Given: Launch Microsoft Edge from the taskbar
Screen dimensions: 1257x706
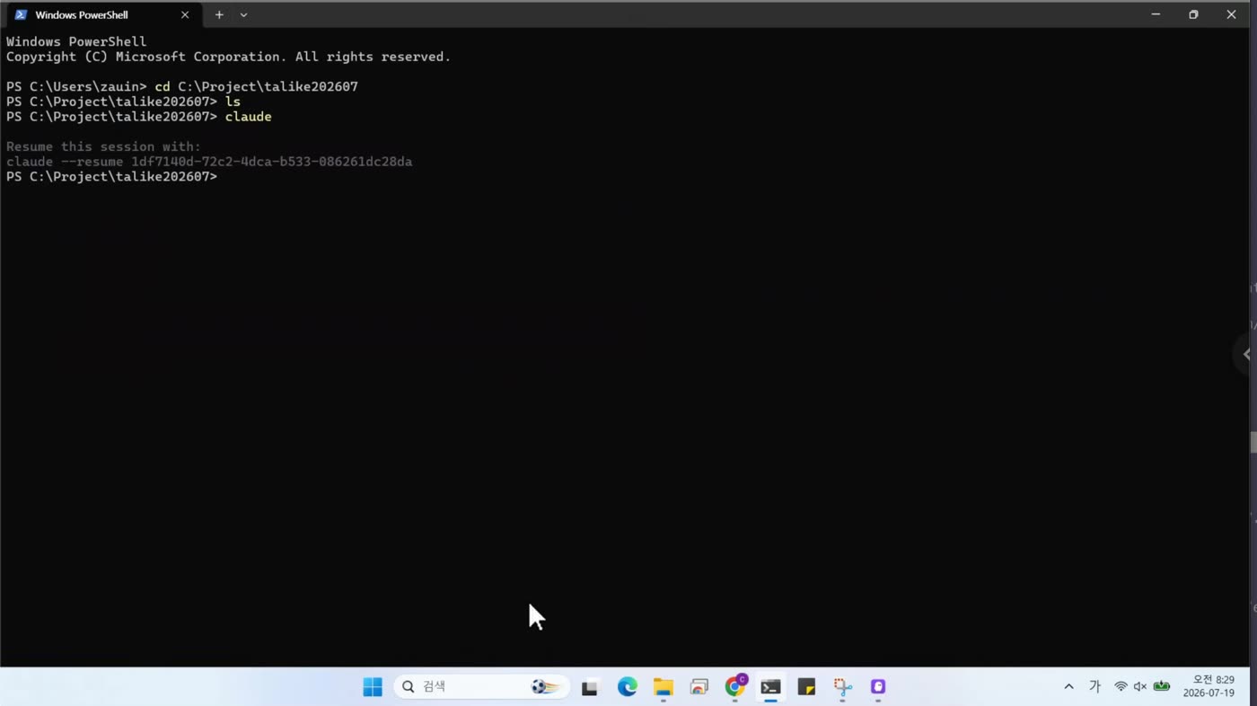Looking at the screenshot, I should click(627, 687).
